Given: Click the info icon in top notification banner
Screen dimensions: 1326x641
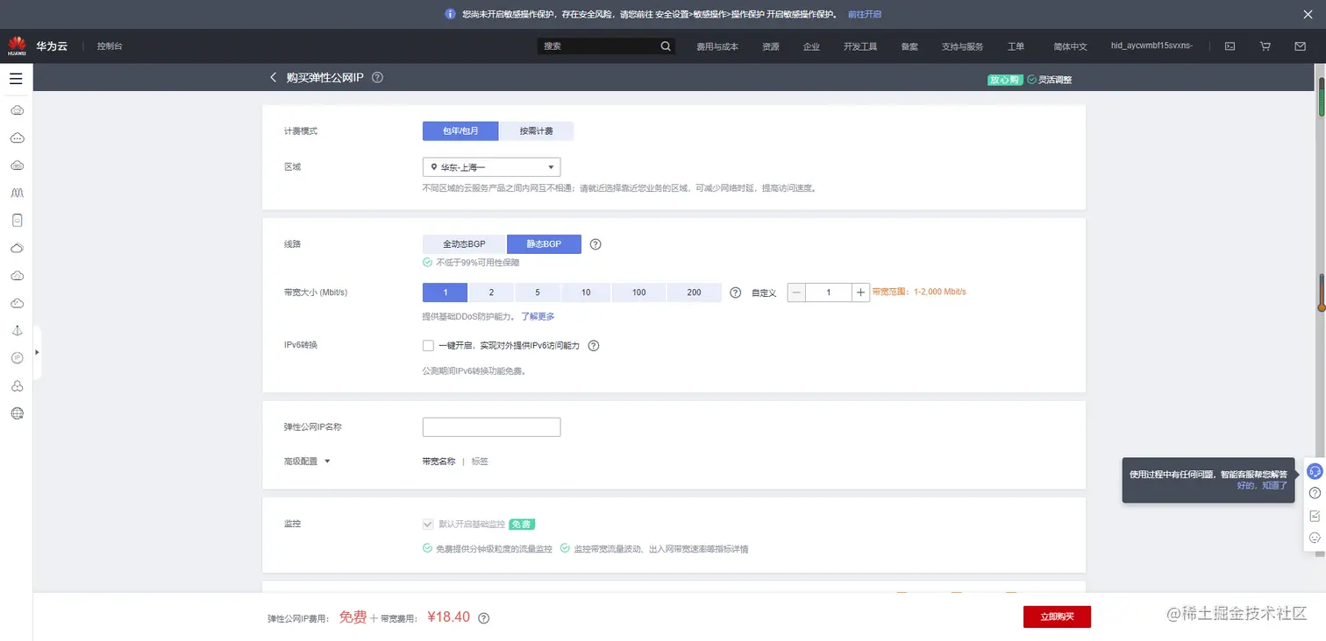Looking at the screenshot, I should point(450,14).
